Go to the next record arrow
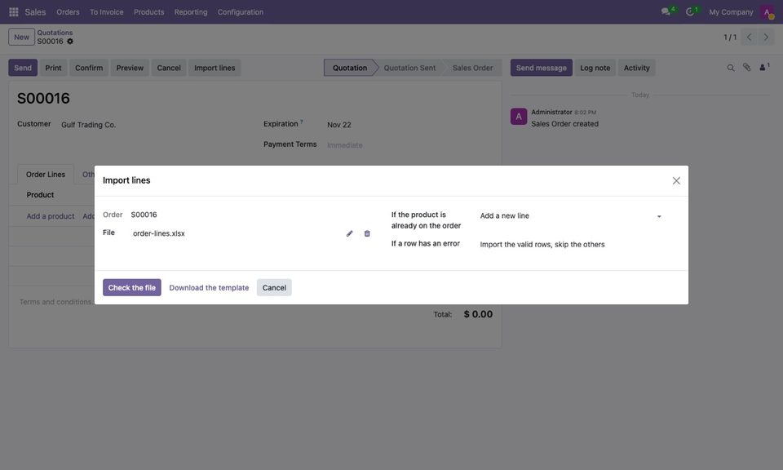 (x=766, y=37)
